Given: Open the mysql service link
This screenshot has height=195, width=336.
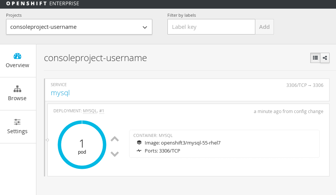Looking at the screenshot, I should click(x=60, y=93).
